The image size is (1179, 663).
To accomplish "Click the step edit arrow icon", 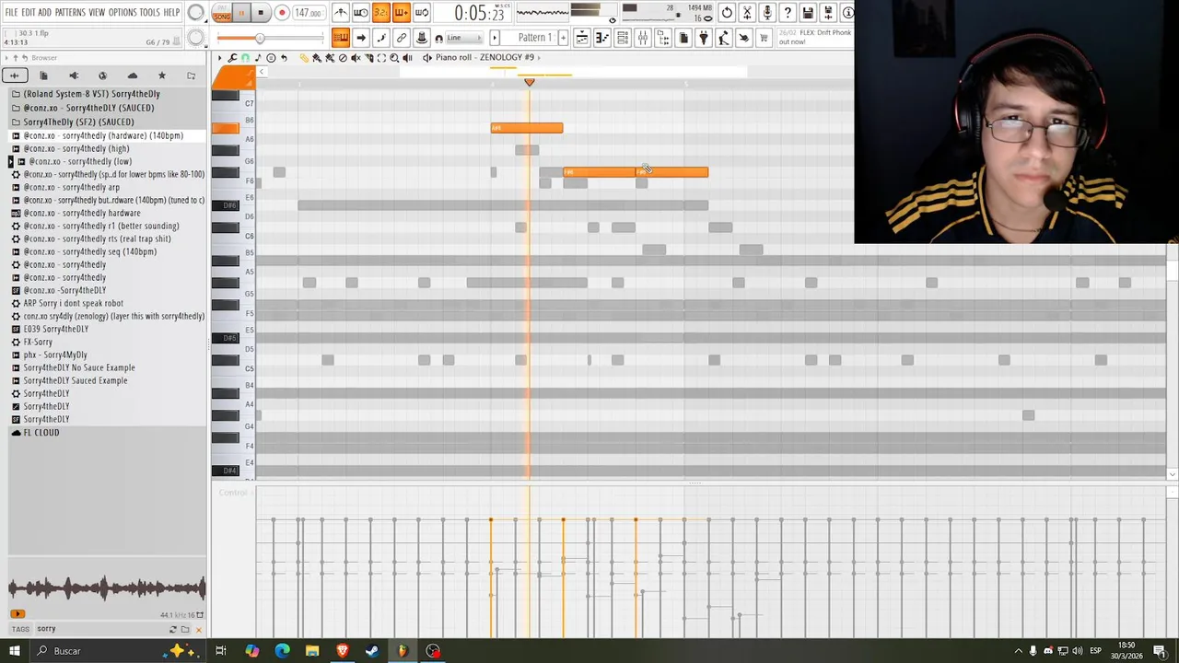I will tap(361, 38).
